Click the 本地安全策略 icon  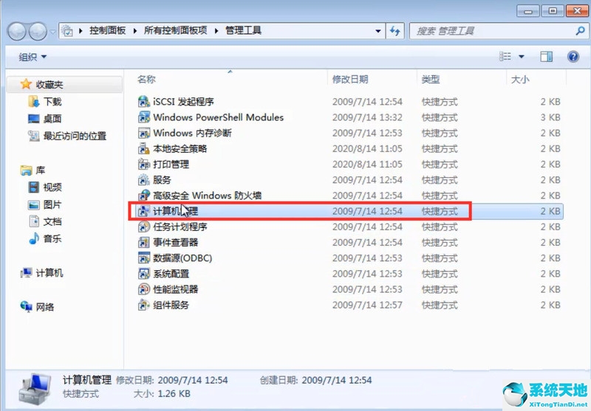[143, 148]
